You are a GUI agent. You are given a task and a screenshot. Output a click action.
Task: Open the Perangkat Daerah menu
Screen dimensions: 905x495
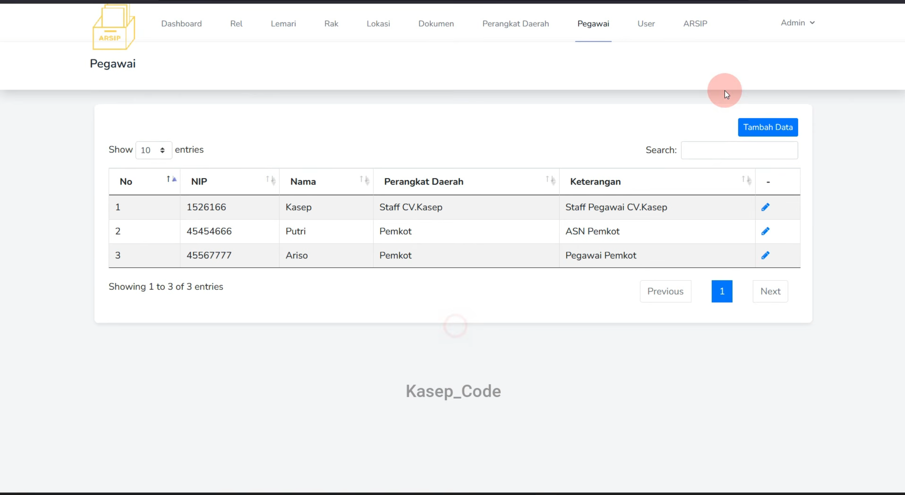516,24
